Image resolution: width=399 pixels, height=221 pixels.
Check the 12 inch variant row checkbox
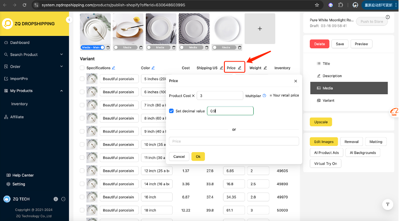point(82,171)
